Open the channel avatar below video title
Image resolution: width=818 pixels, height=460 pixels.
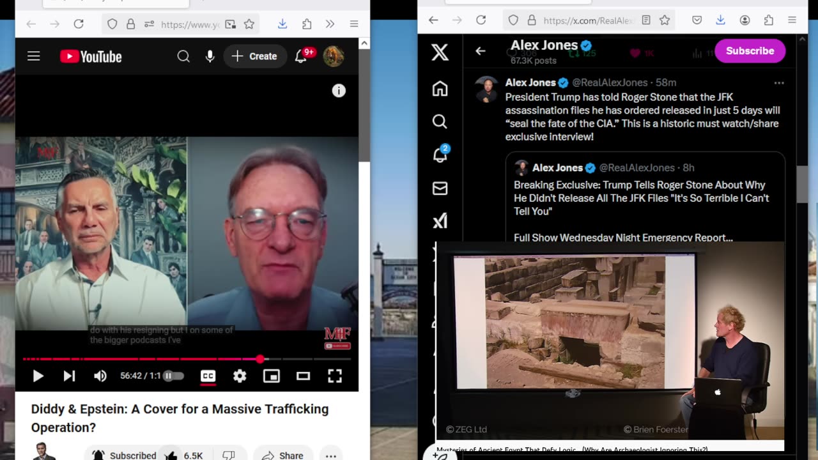[x=43, y=452]
